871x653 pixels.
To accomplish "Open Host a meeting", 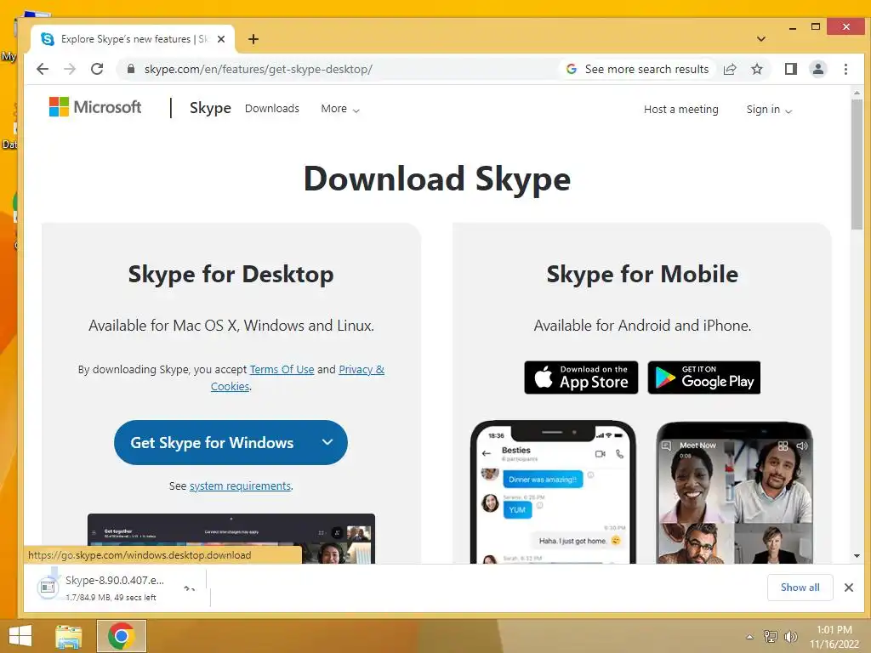I will (681, 110).
